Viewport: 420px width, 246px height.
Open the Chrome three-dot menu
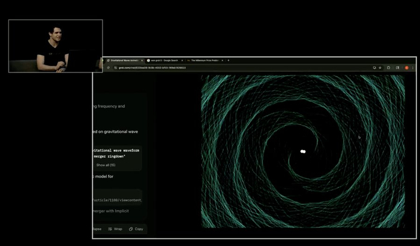413,68
